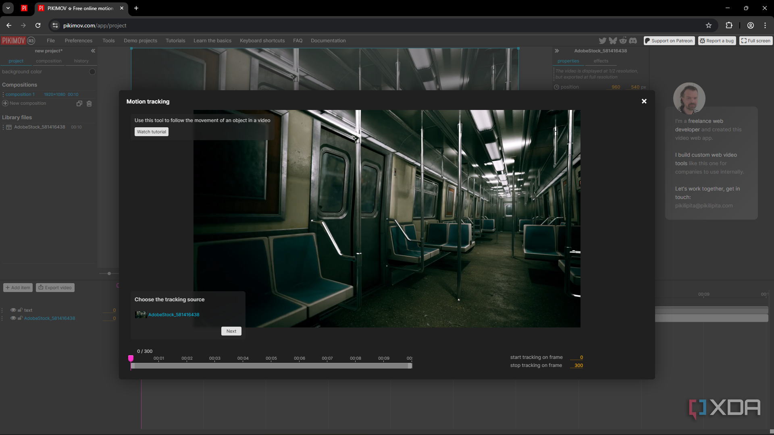Switch to the history tab
The width and height of the screenshot is (774, 435).
[81, 61]
